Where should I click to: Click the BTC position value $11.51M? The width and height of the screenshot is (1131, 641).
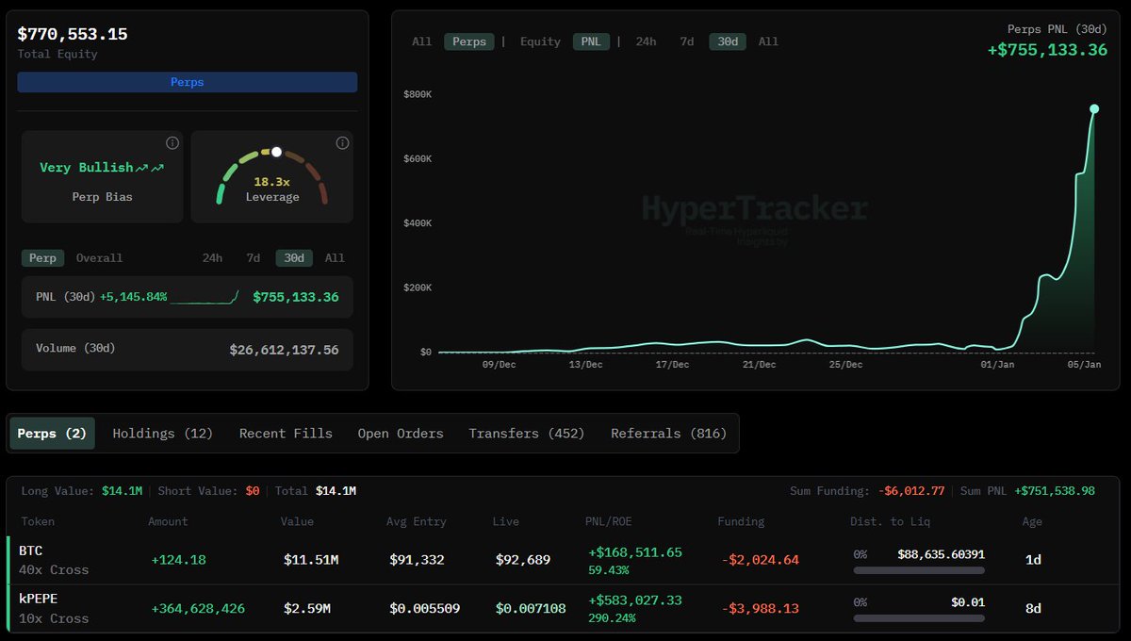pyautogui.click(x=311, y=560)
